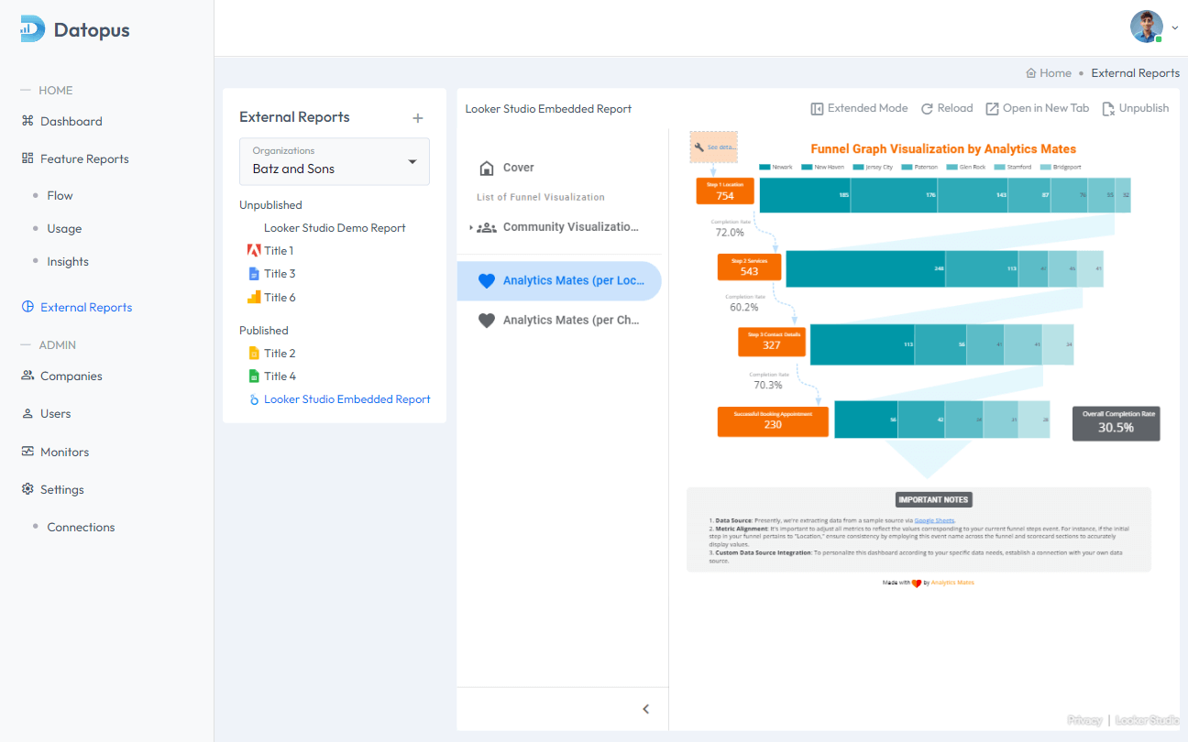Click the Google Slides icon beside Title 2
The width and height of the screenshot is (1188, 742).
254,353
